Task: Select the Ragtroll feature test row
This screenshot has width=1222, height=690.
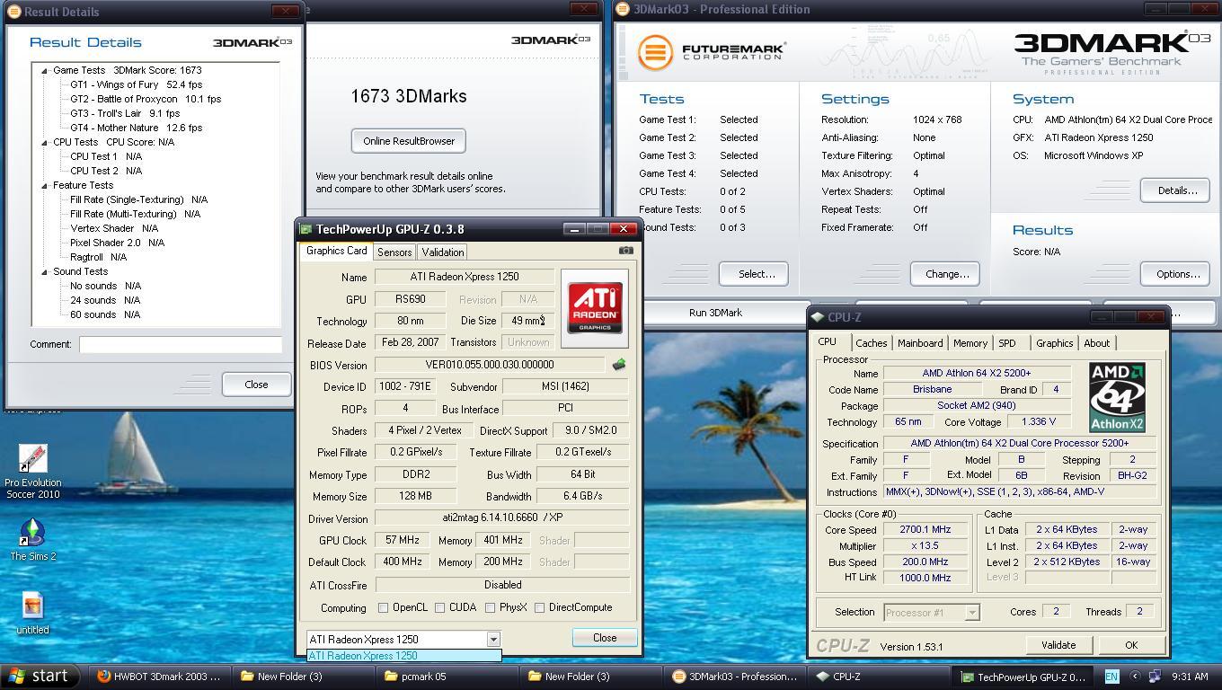Action: (x=99, y=257)
